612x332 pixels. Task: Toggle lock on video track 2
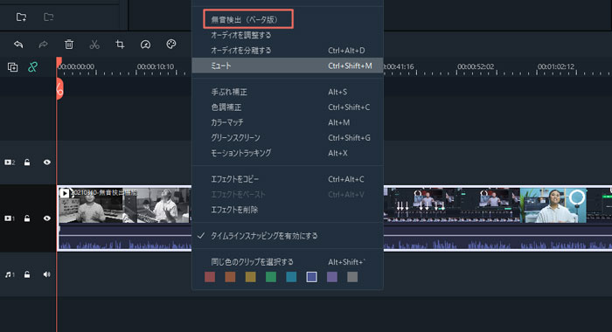[x=27, y=163]
